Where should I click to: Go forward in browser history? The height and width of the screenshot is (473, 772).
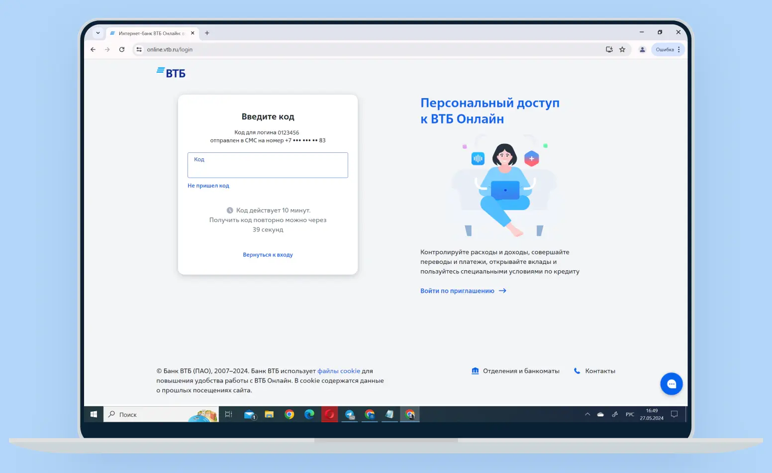[107, 49]
